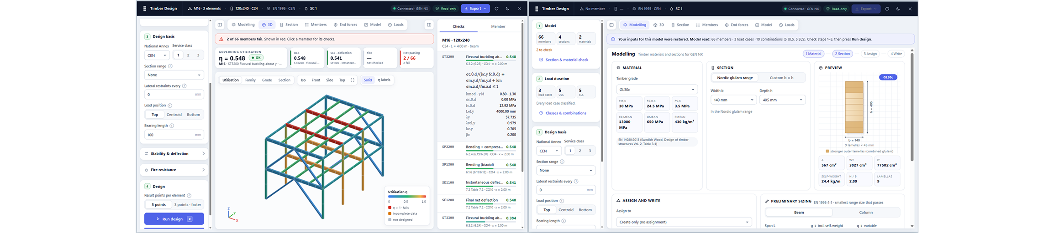
Task: Select the Column tab in Preliminary sizing
Action: pos(866,213)
